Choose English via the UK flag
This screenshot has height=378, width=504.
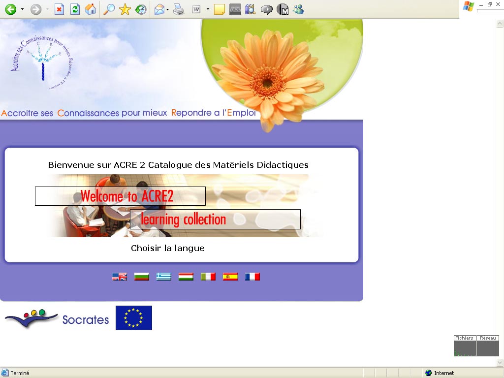120,277
